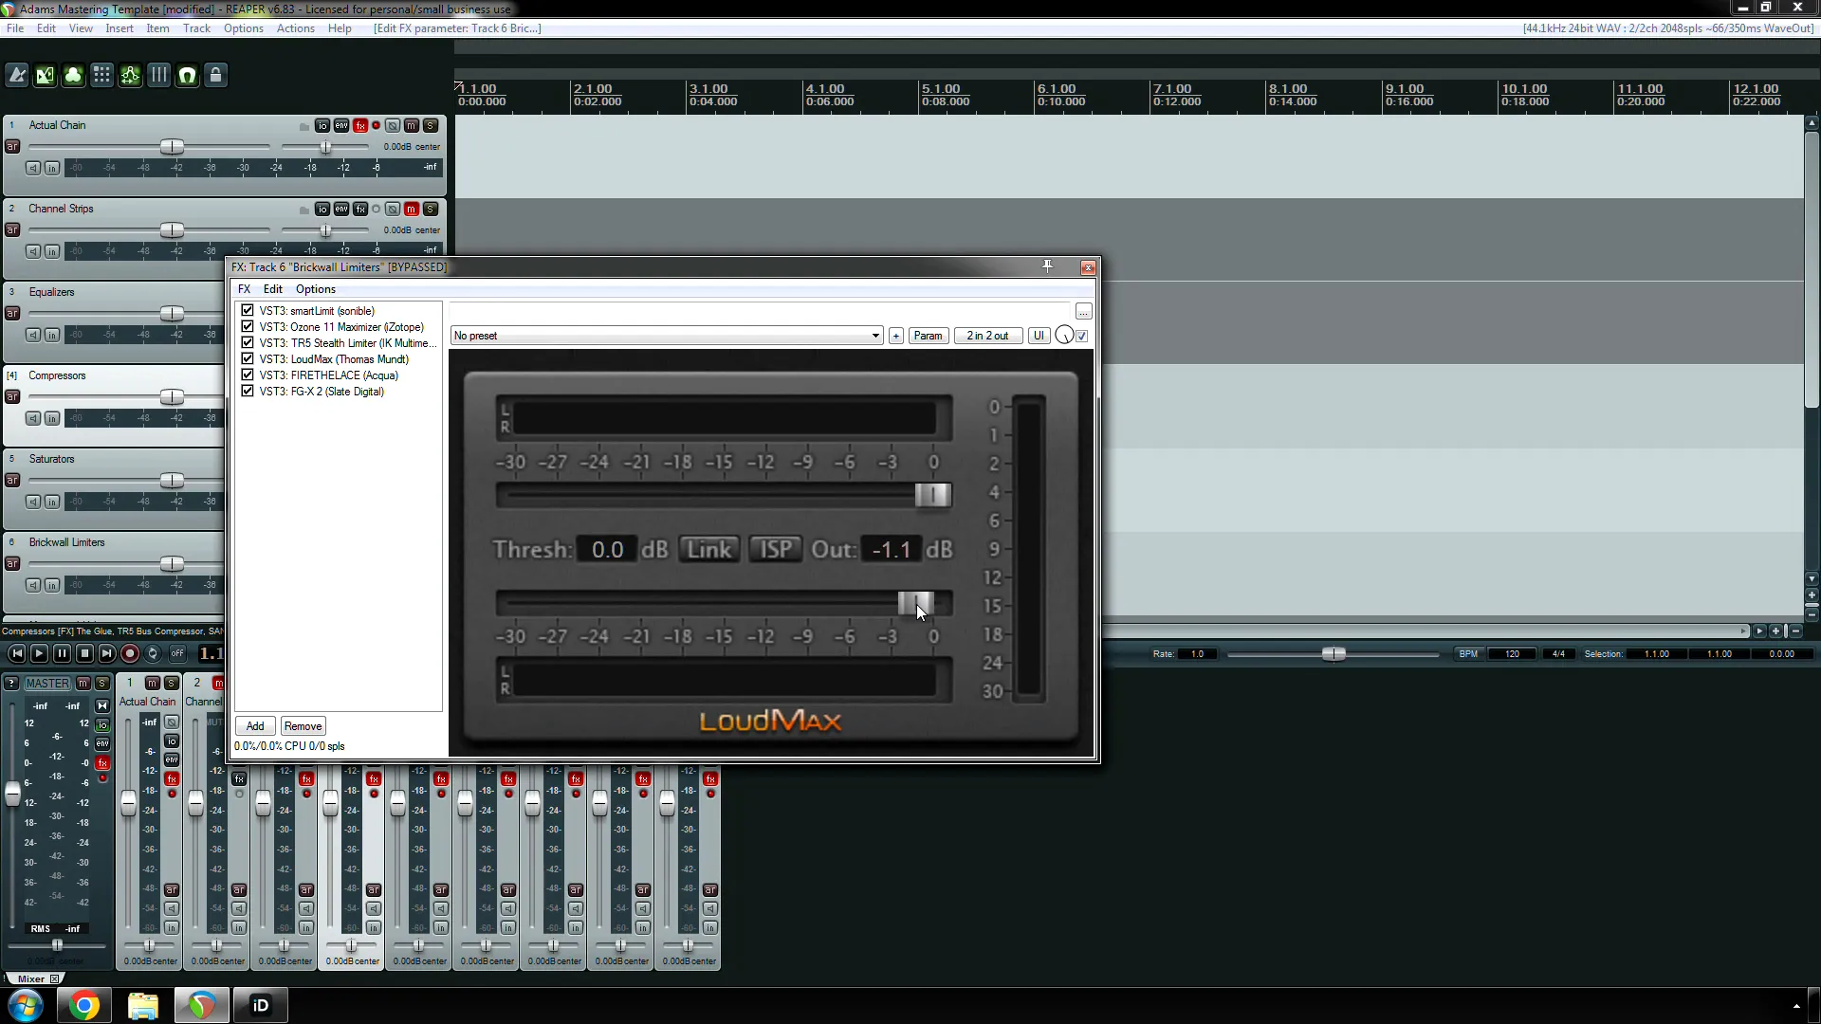
Task: Click plus button next to preset dropdown
Action: point(895,336)
